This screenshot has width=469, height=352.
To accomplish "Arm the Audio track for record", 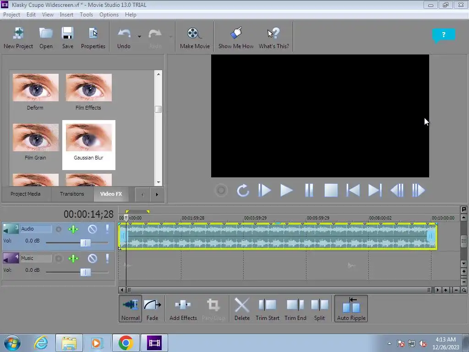I will click(59, 229).
